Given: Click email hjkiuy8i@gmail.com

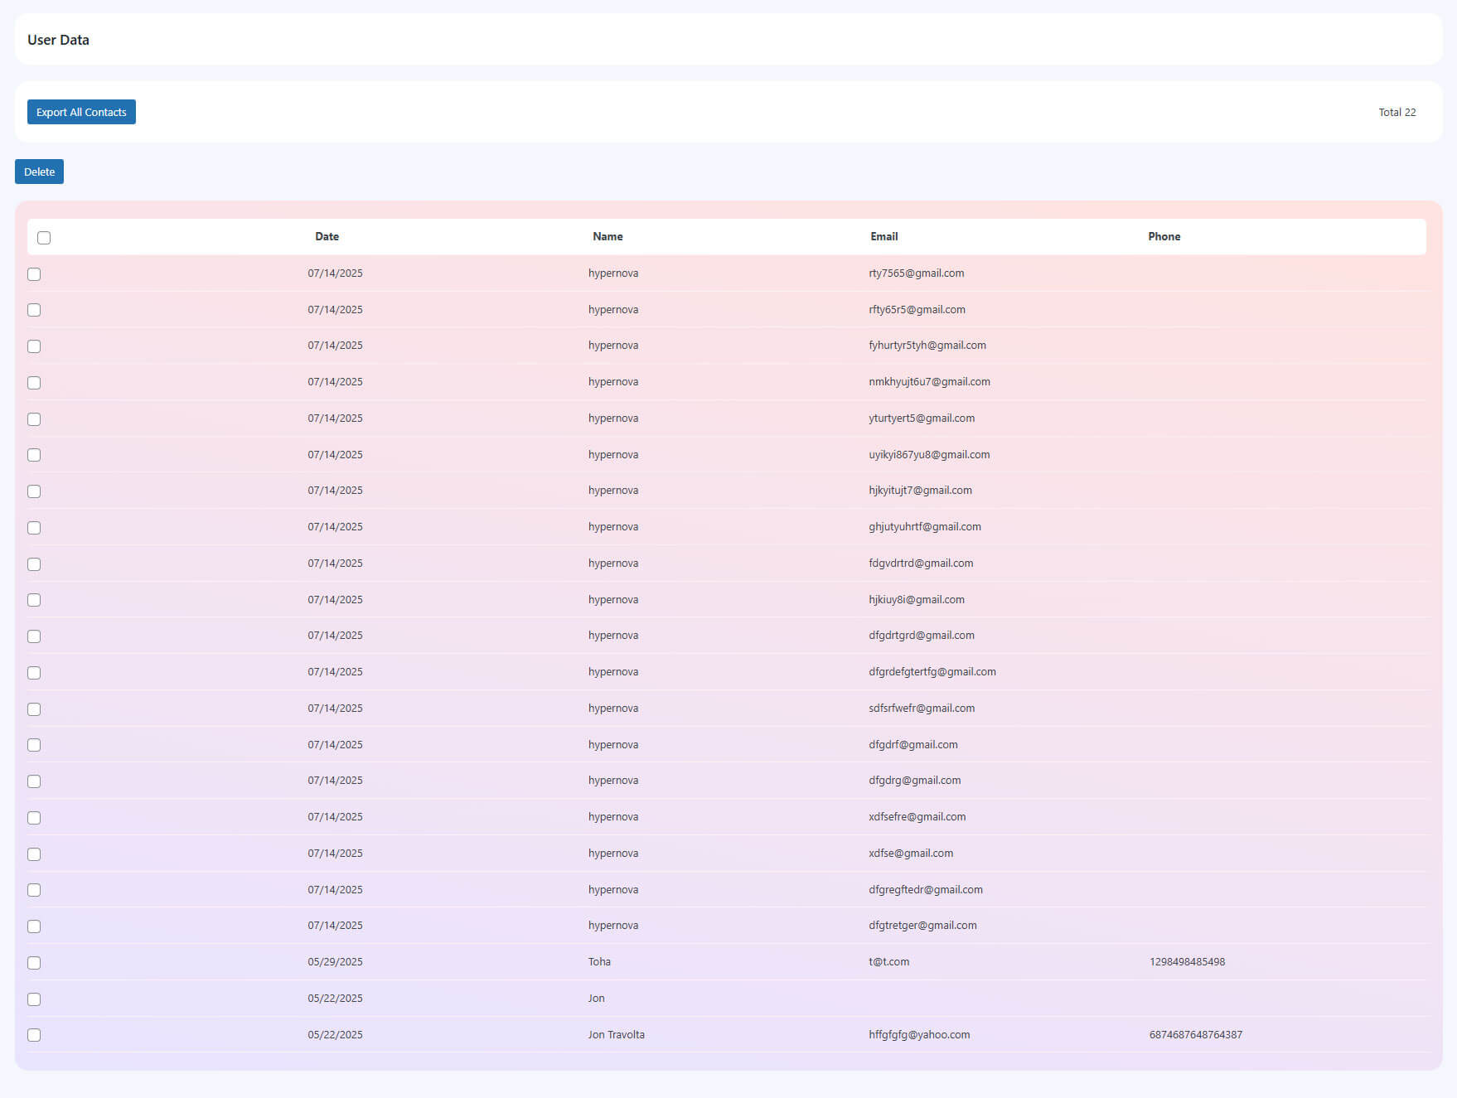Looking at the screenshot, I should click(917, 600).
